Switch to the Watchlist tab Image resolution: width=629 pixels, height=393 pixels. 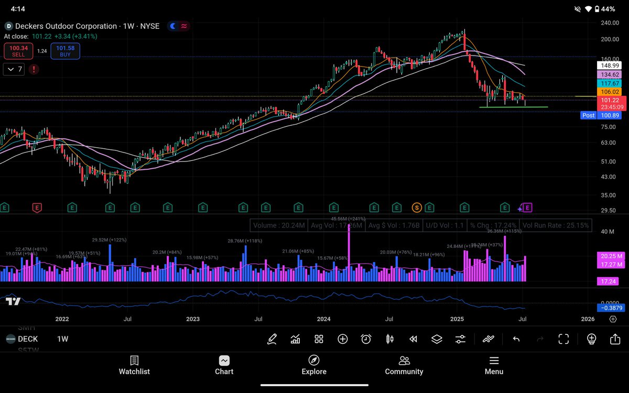134,366
